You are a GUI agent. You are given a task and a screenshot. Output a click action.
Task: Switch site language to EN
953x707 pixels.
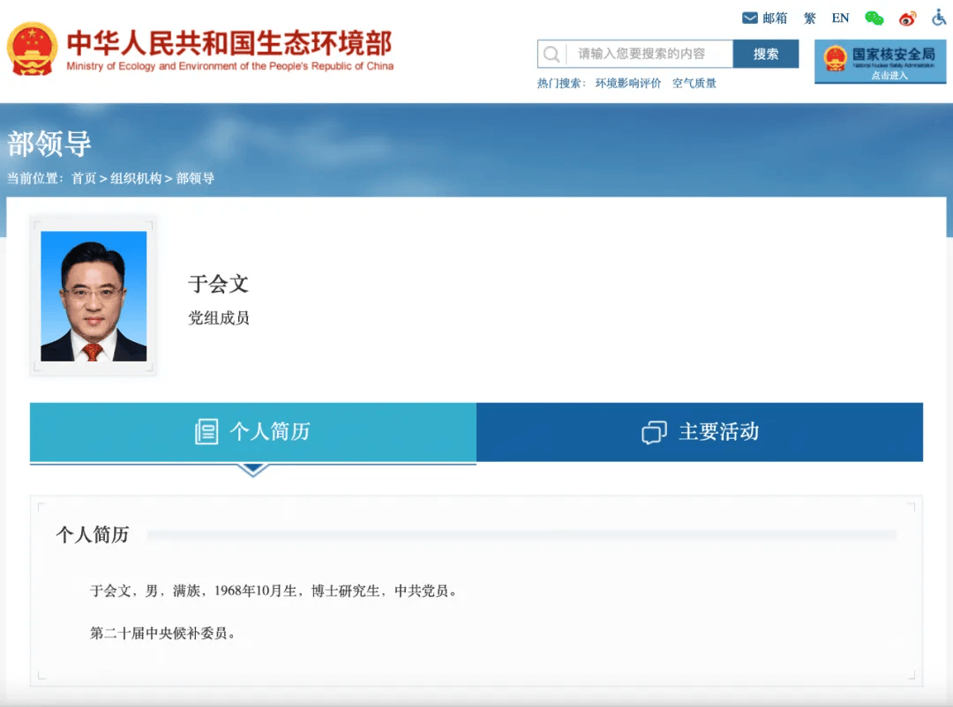click(839, 18)
